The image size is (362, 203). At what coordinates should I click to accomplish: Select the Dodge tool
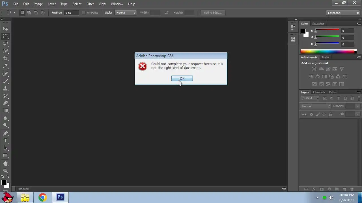(5, 125)
